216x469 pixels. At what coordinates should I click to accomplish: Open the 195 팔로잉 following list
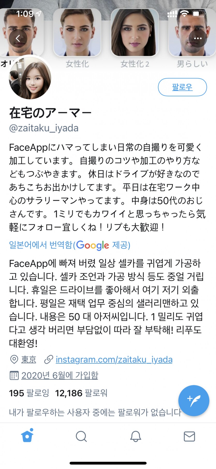point(29,393)
